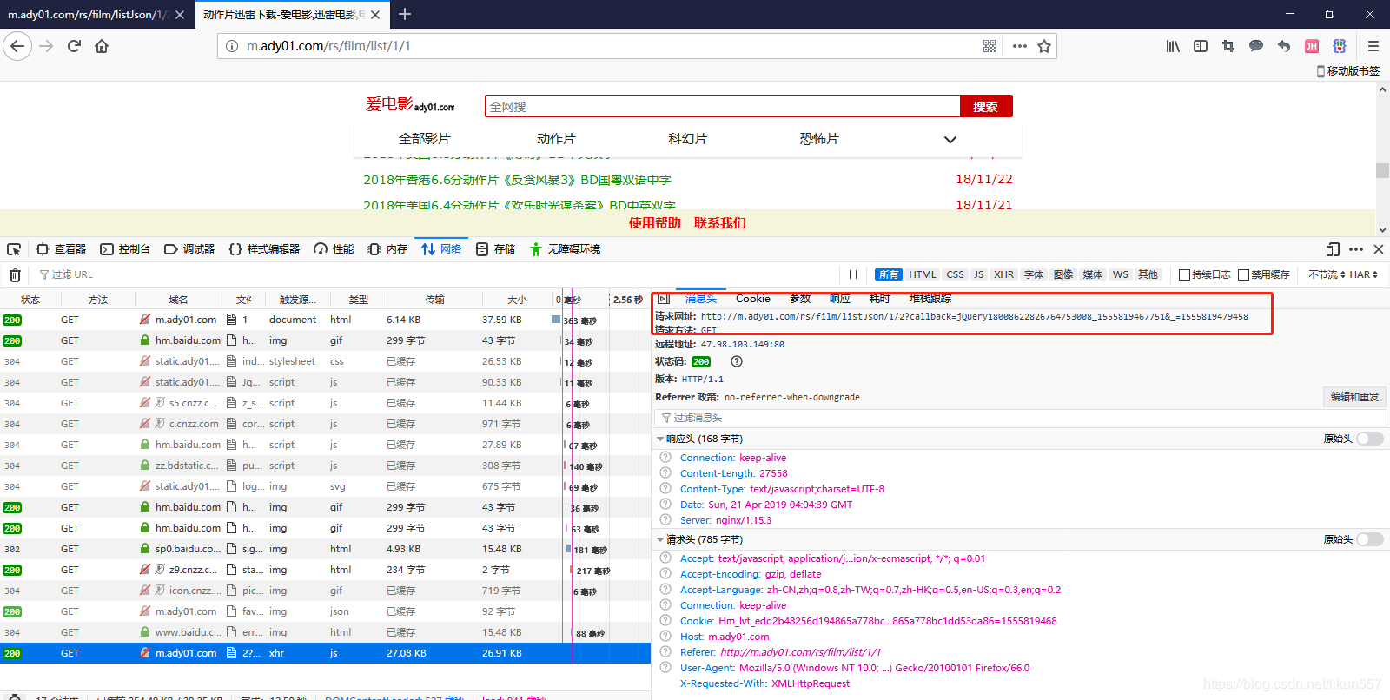
Task: Click the red 搜索 button
Action: 986,107
